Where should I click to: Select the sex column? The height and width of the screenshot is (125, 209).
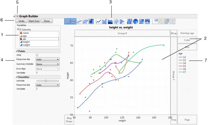39,39
